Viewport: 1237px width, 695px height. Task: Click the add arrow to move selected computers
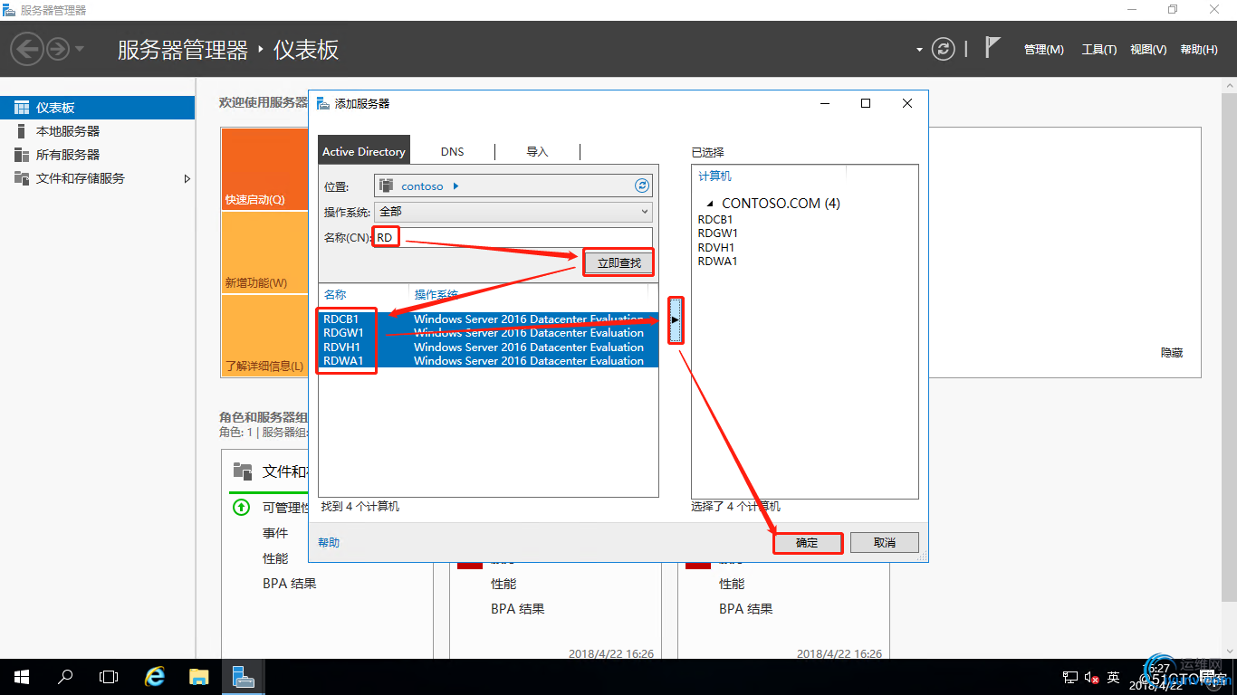pos(676,320)
